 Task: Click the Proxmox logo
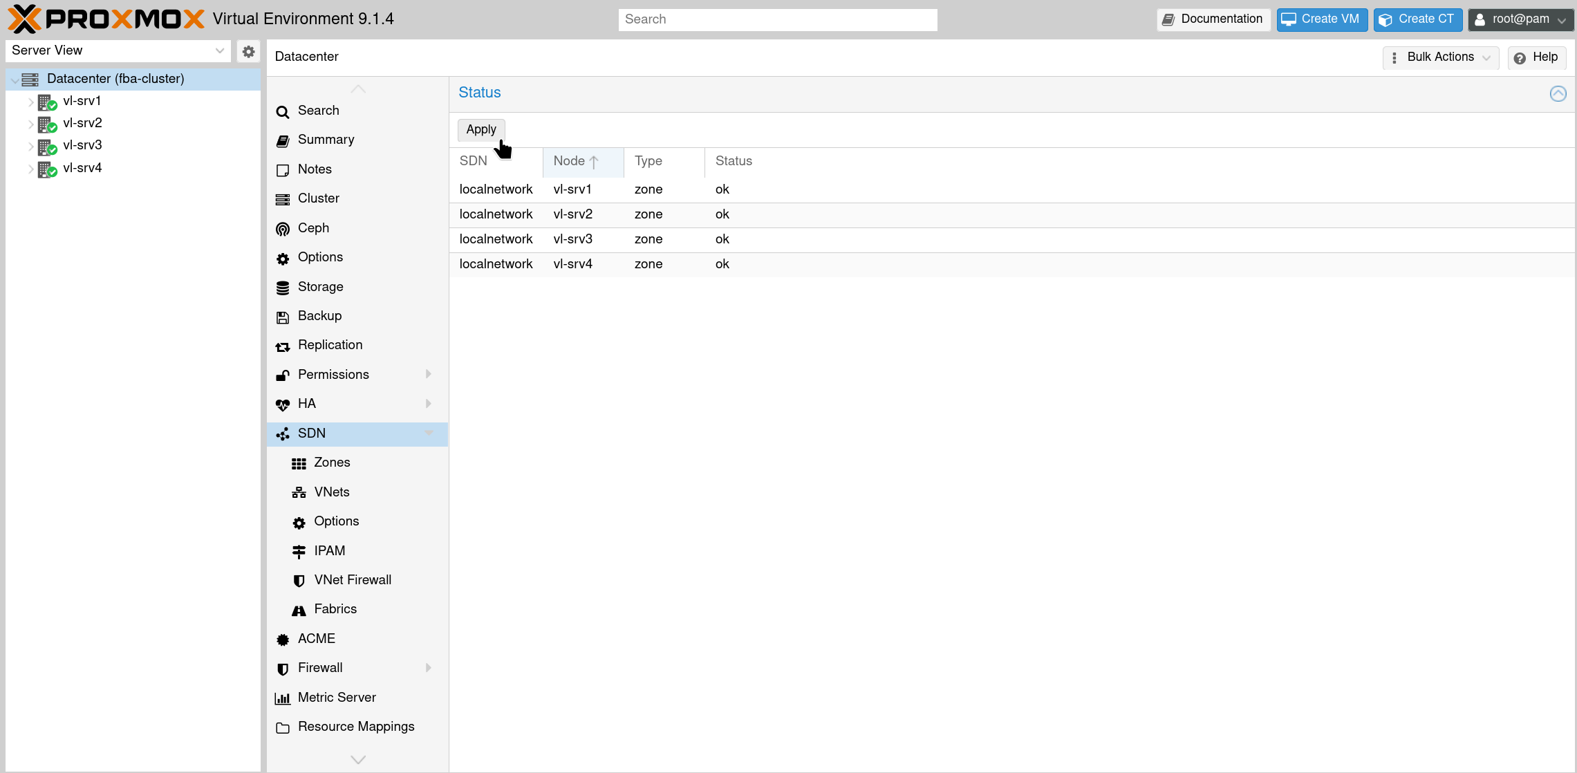click(106, 19)
